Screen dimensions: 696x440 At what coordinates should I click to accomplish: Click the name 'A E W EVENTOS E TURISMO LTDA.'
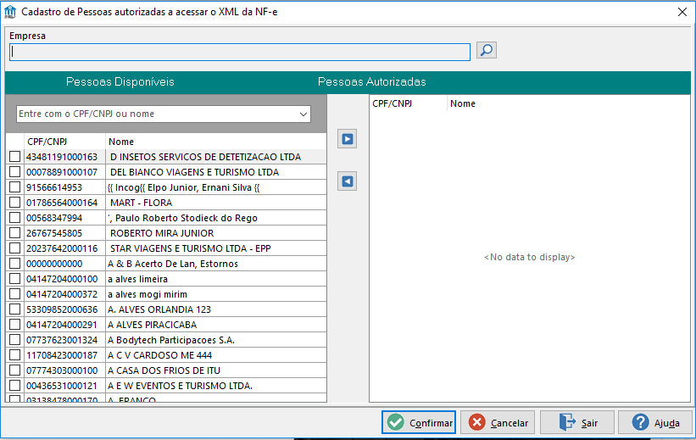[x=181, y=386]
